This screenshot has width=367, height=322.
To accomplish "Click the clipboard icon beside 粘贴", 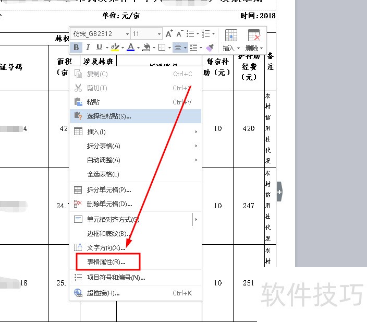I will [78, 102].
